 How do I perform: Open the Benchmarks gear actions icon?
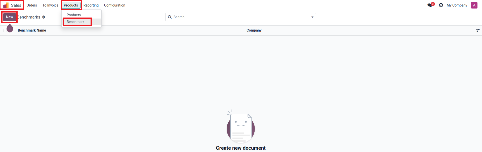tap(44, 17)
